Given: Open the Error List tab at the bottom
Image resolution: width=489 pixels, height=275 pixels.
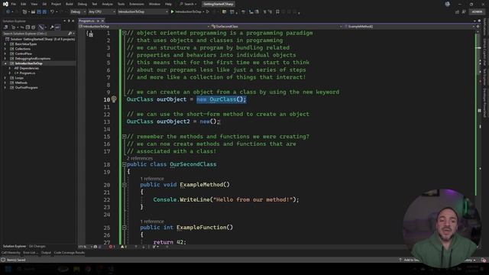Looking at the screenshot, I should click(x=31, y=253).
